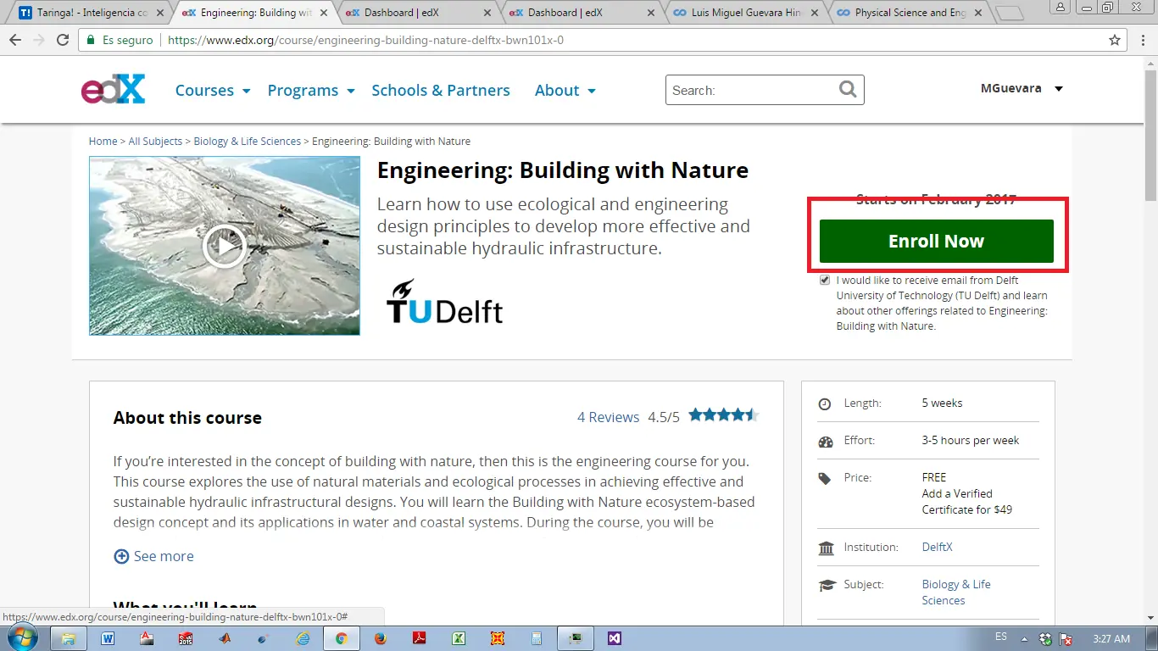Go to the Home breadcrumb link

(x=103, y=142)
